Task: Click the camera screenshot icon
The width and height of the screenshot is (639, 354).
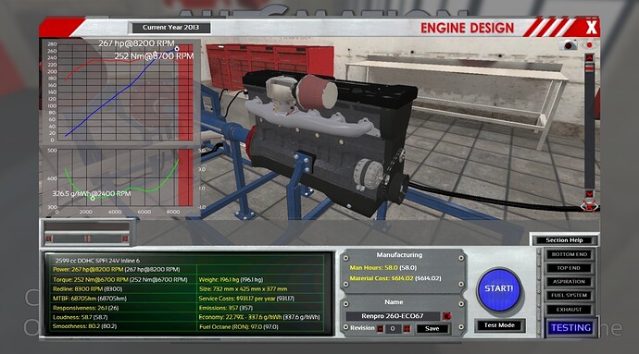Action: tap(569, 44)
